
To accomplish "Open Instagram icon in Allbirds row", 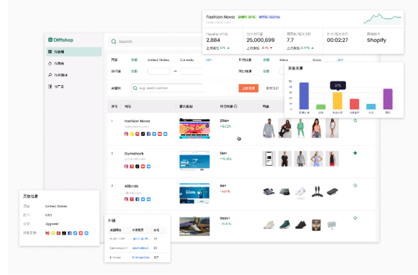I will coord(126,199).
